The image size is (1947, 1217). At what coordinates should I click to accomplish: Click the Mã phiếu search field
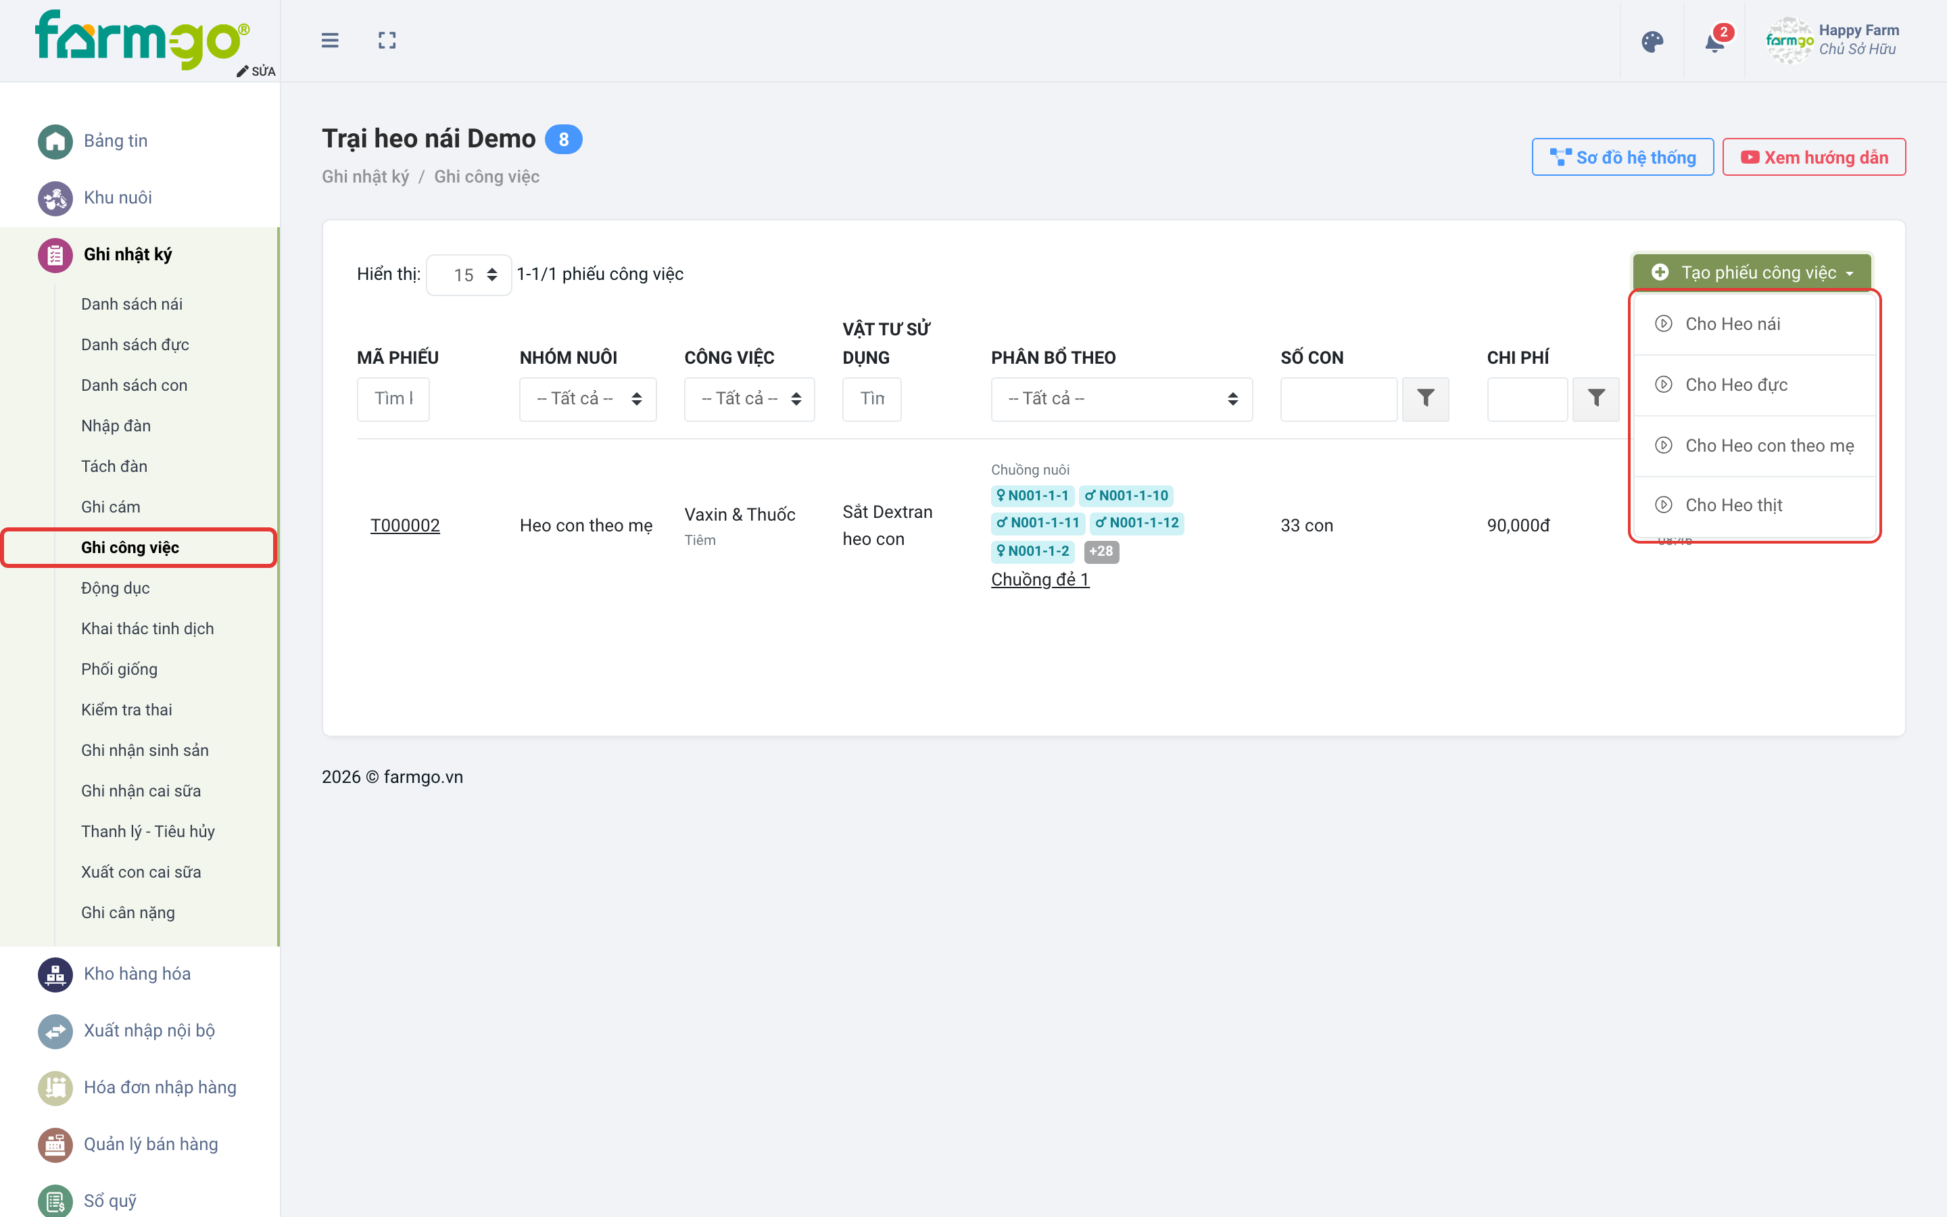tap(393, 399)
